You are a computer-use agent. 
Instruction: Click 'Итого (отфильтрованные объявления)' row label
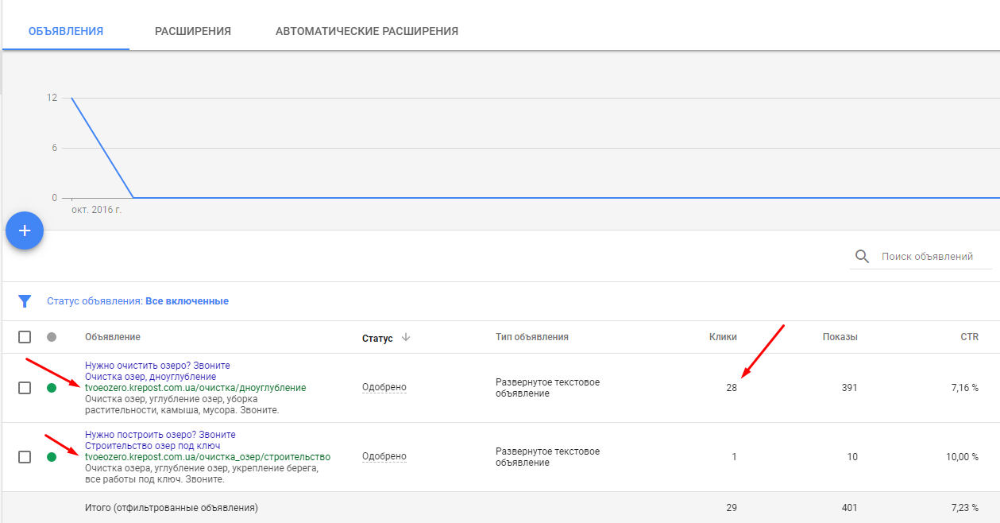(x=172, y=507)
